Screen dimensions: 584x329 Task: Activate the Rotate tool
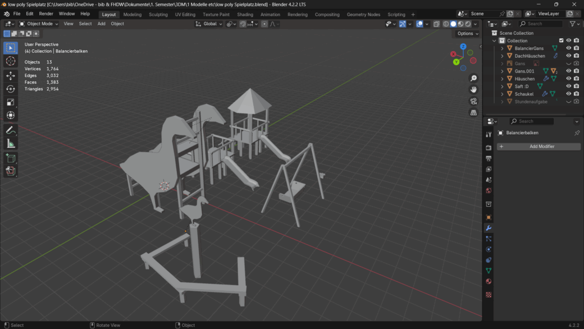click(x=10, y=89)
